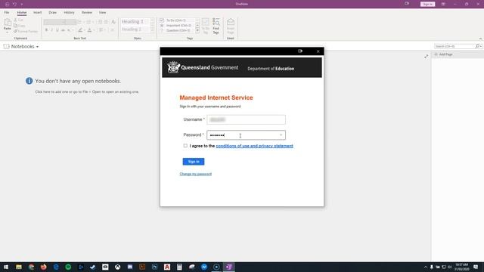Open the Windows notification center
The height and width of the screenshot is (272, 484).
click(476, 267)
